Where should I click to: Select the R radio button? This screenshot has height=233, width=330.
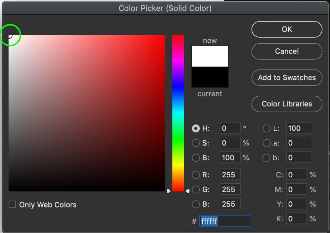coord(196,174)
